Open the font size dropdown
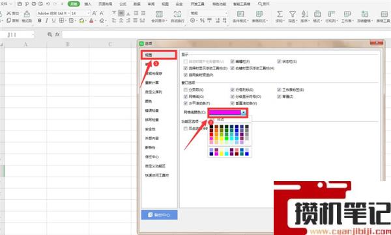391x235 pixels. [x=89, y=13]
